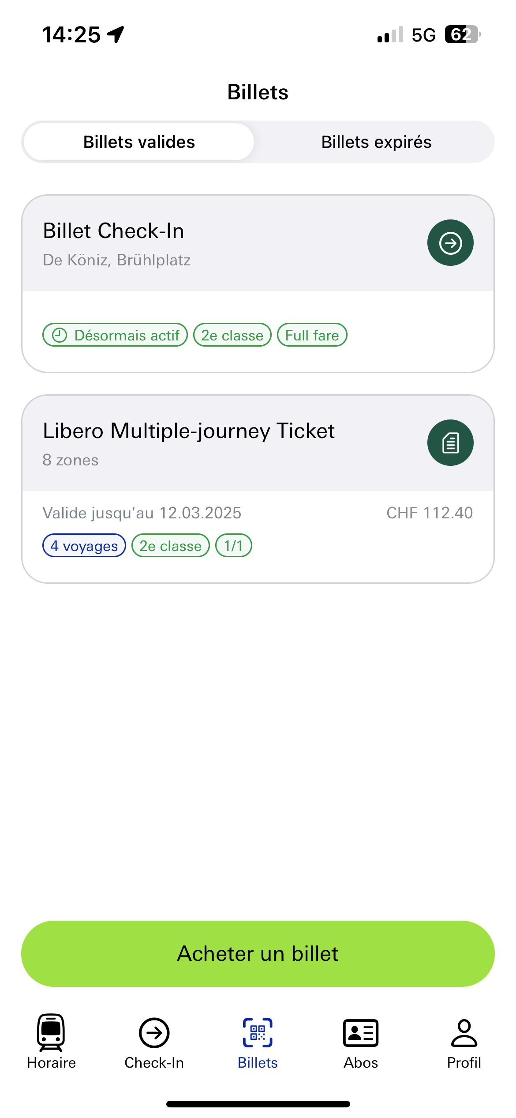Switch to Billets valides segment
This screenshot has height=1118, width=516.
139,142
